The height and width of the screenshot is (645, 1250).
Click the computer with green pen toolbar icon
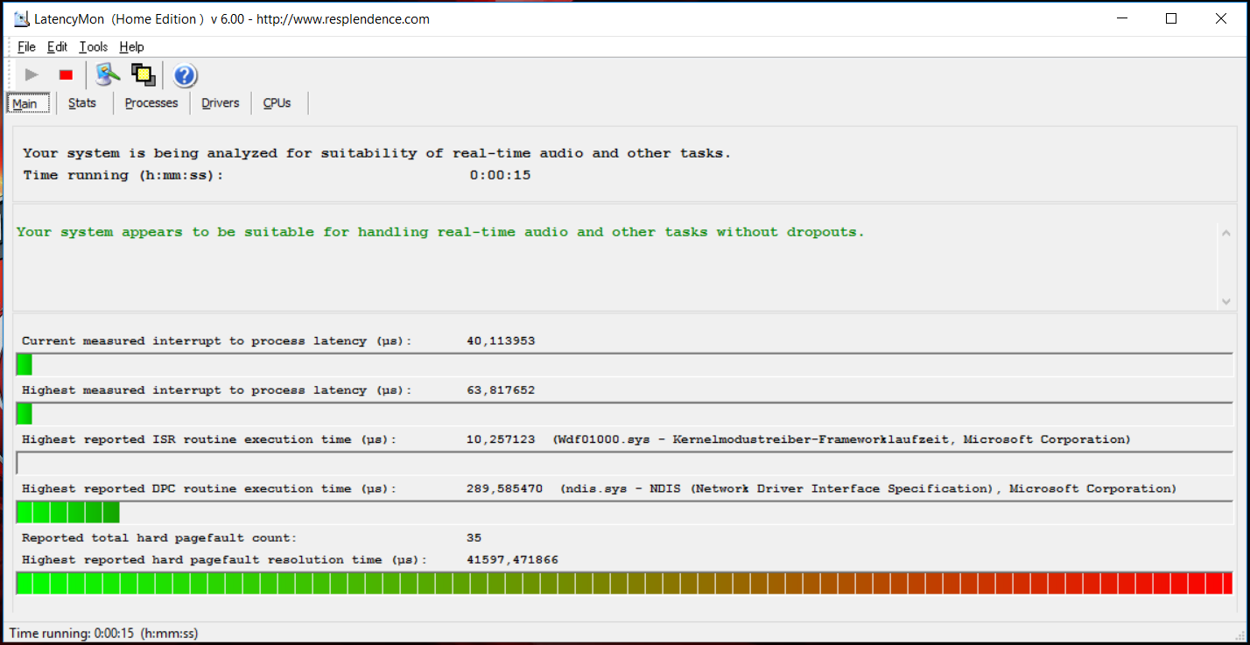tap(108, 75)
